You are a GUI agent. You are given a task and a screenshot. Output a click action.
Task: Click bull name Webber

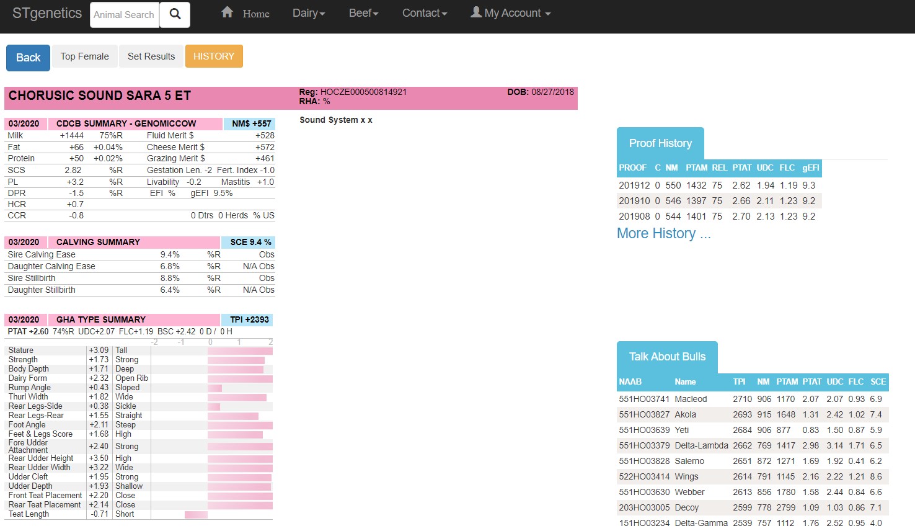689,492
